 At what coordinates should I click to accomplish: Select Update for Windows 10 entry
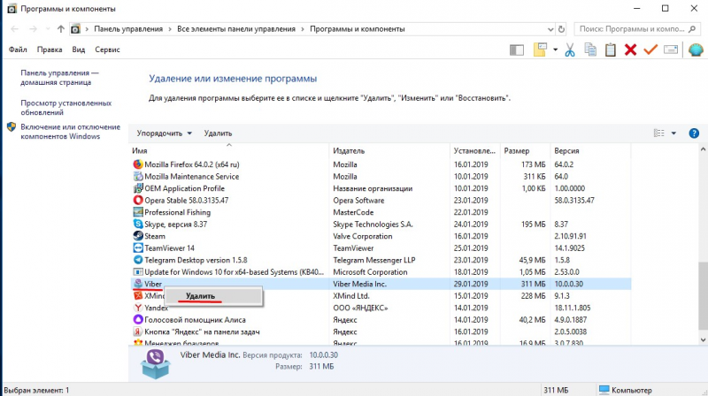381,272
